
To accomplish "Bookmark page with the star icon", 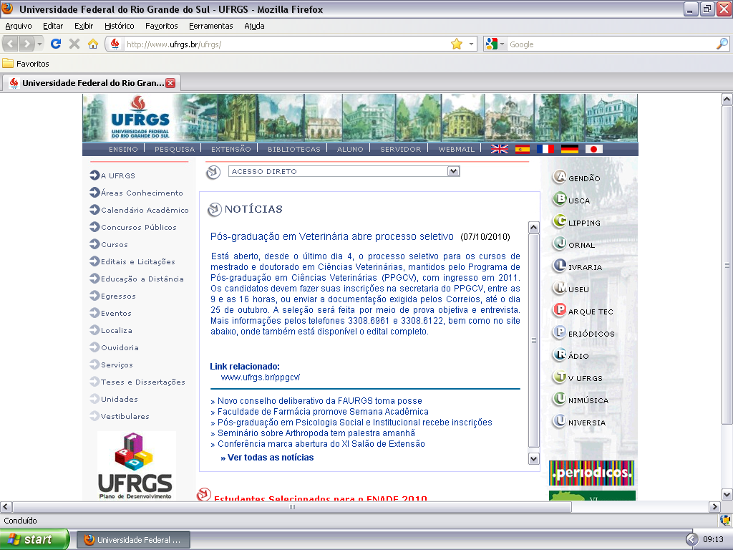I will coord(457,44).
